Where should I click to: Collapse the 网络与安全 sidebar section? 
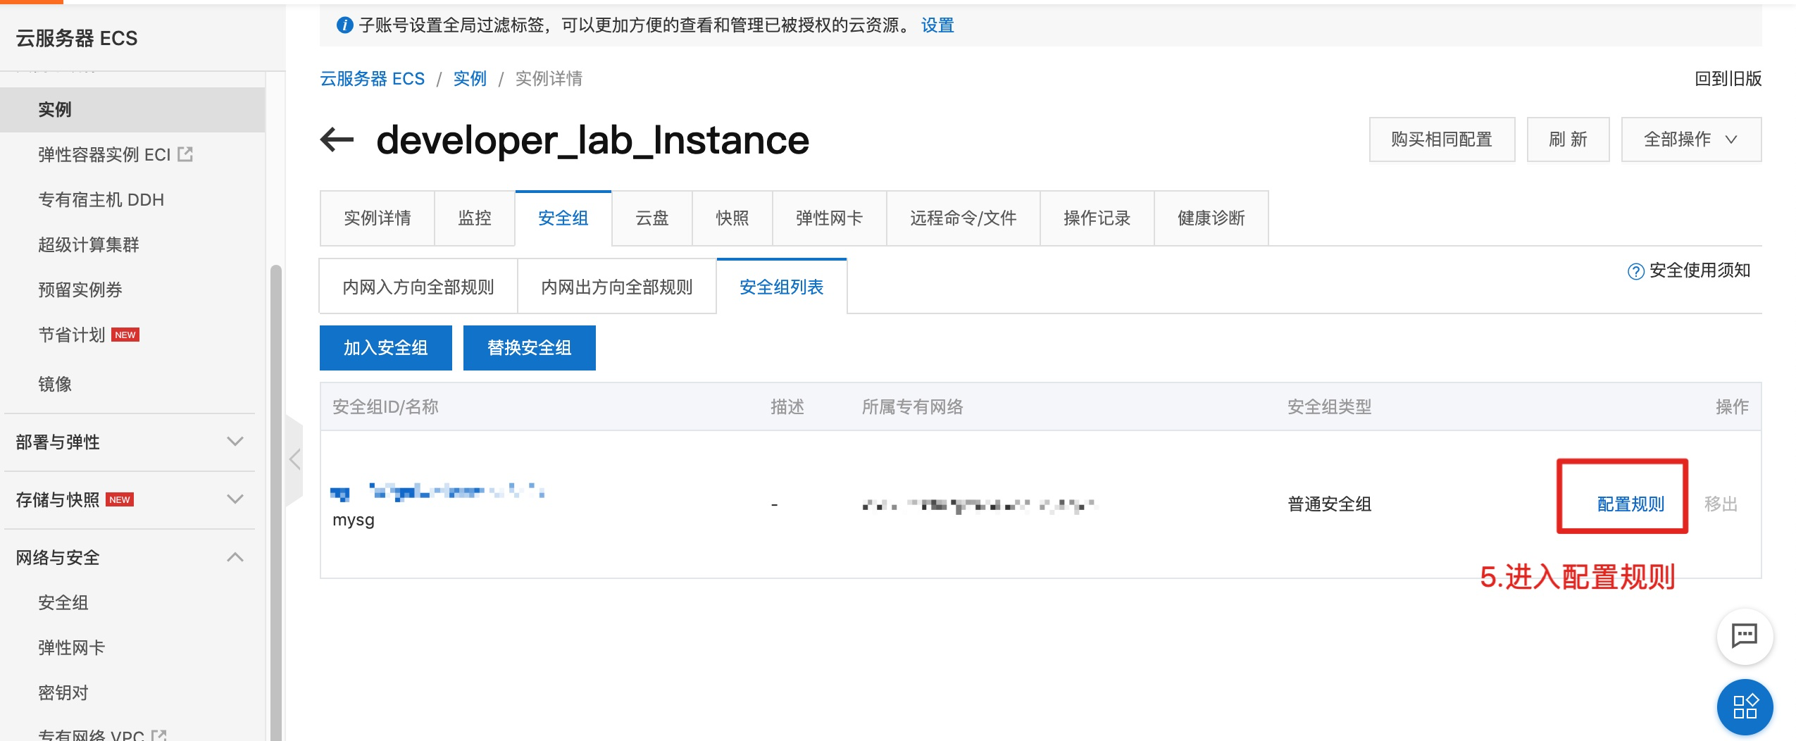[x=235, y=557]
